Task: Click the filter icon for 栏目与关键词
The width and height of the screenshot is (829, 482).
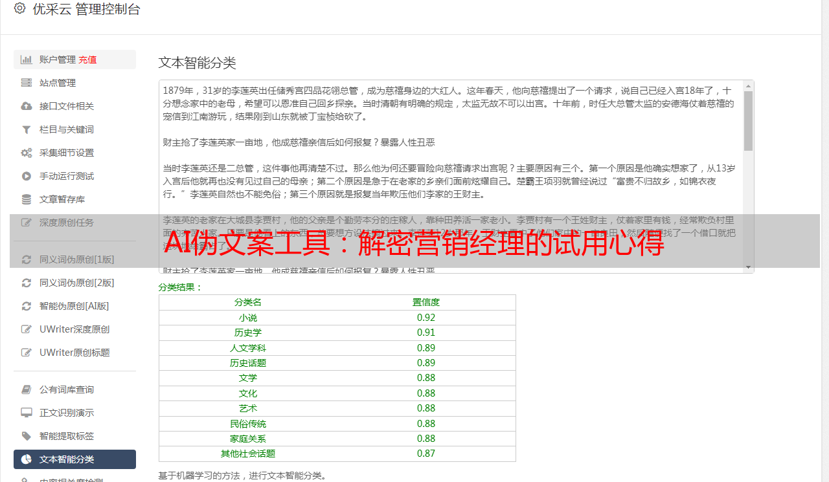Action: click(x=27, y=129)
